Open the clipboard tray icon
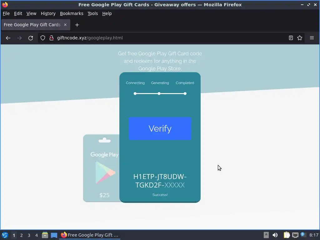320x240 pixels. (x=287, y=235)
